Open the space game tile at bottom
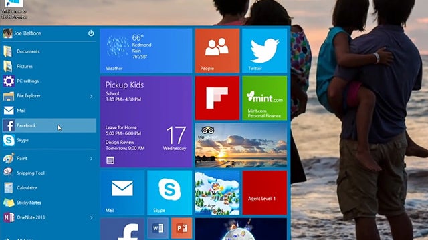 click(x=241, y=229)
